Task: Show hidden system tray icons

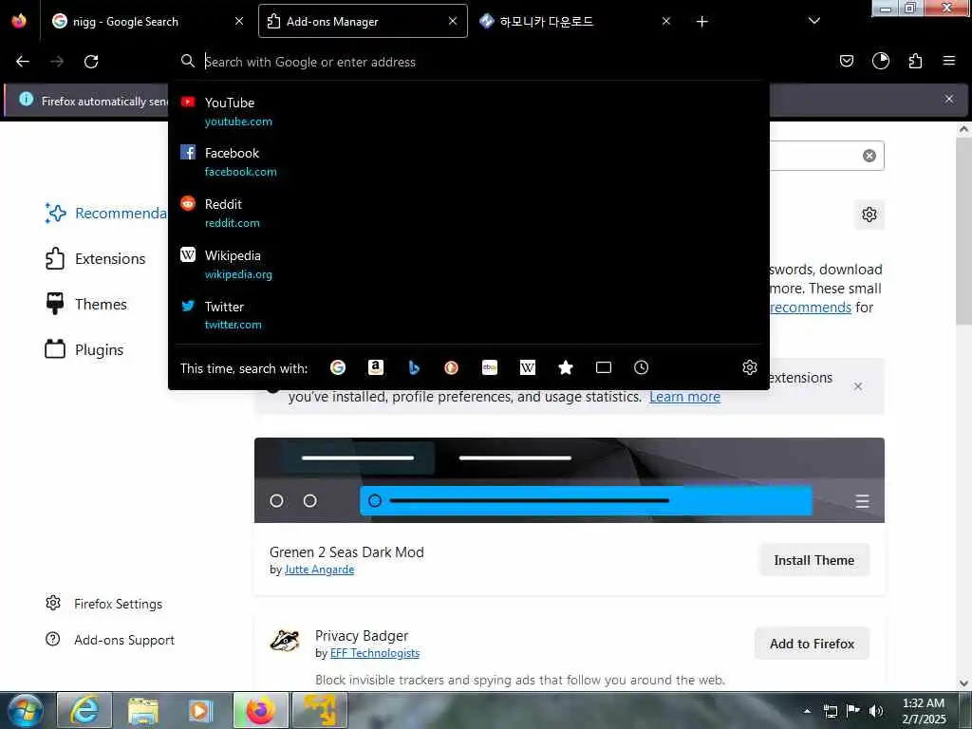Action: (x=807, y=711)
